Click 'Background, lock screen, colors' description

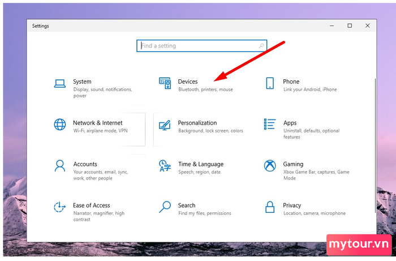click(x=210, y=131)
